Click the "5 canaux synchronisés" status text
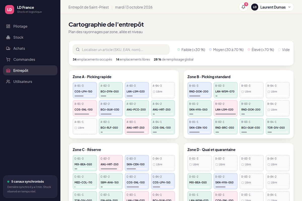The height and width of the screenshot is (201, 302). pos(27,181)
